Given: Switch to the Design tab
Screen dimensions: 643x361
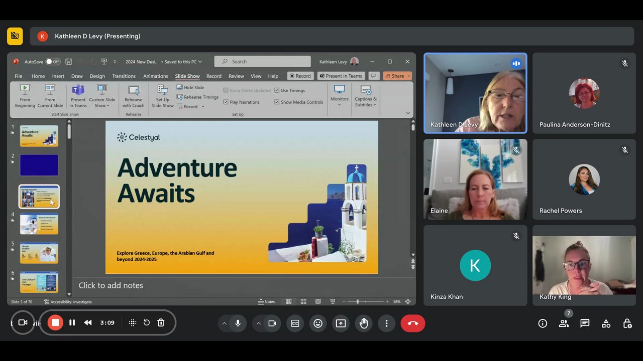Looking at the screenshot, I should [x=97, y=76].
